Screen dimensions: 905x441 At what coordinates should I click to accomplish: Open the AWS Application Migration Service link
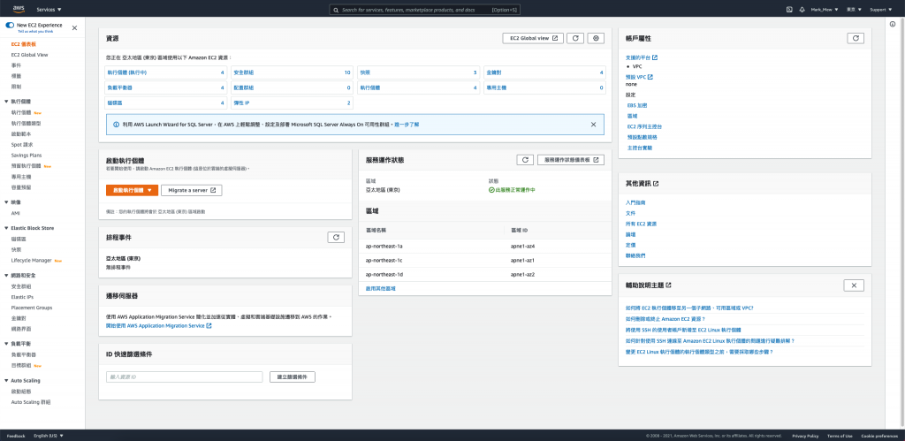pos(159,325)
